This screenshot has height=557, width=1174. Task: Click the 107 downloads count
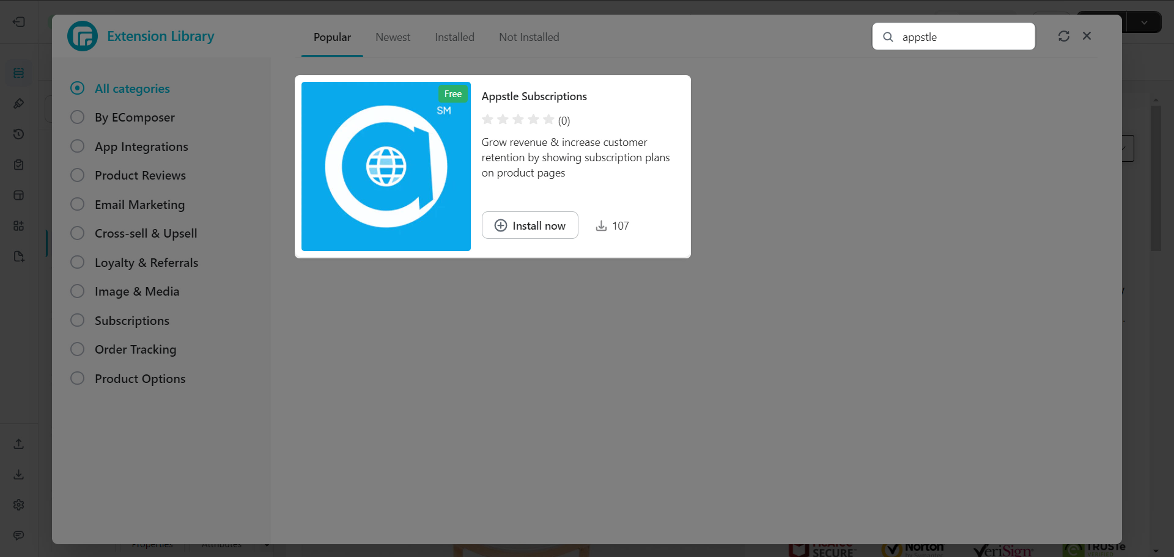pyautogui.click(x=621, y=226)
